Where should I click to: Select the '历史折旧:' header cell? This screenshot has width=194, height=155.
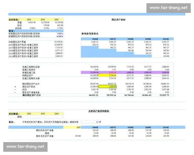tap(14, 19)
